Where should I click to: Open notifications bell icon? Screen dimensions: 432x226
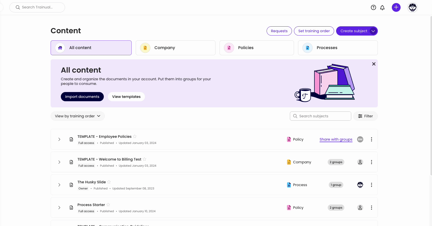click(382, 7)
